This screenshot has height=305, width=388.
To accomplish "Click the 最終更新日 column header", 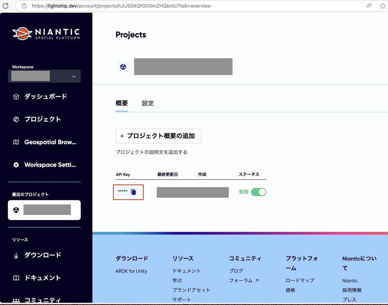I will 167,174.
